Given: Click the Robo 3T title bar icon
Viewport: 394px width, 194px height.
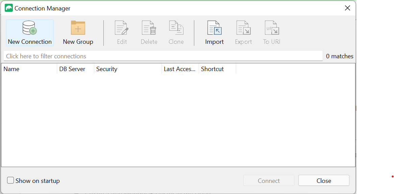Looking at the screenshot, I should tap(8, 7).
